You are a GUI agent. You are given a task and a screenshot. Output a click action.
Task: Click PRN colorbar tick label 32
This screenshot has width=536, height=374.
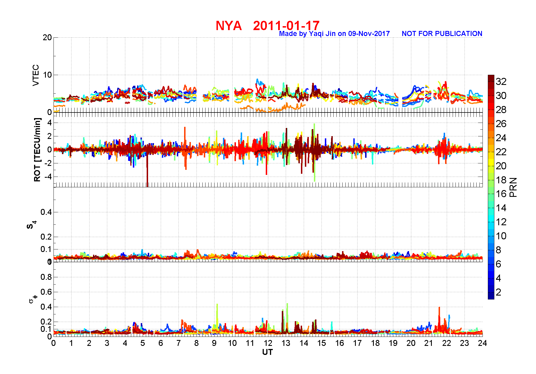501,82
